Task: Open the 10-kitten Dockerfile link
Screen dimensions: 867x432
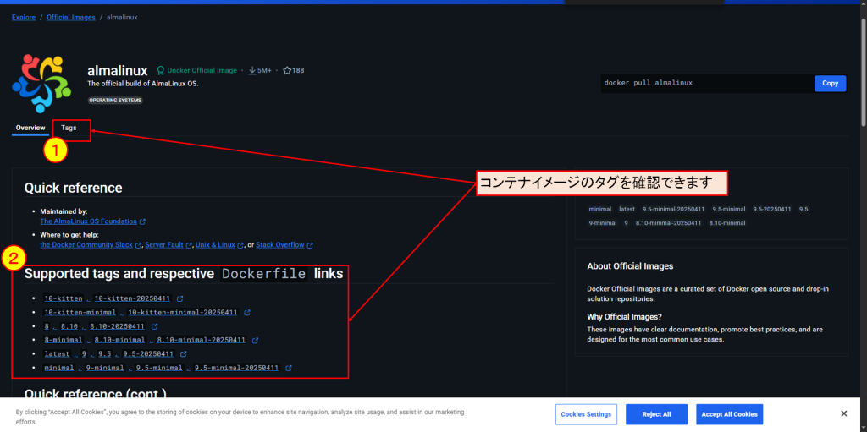Action: coord(64,298)
